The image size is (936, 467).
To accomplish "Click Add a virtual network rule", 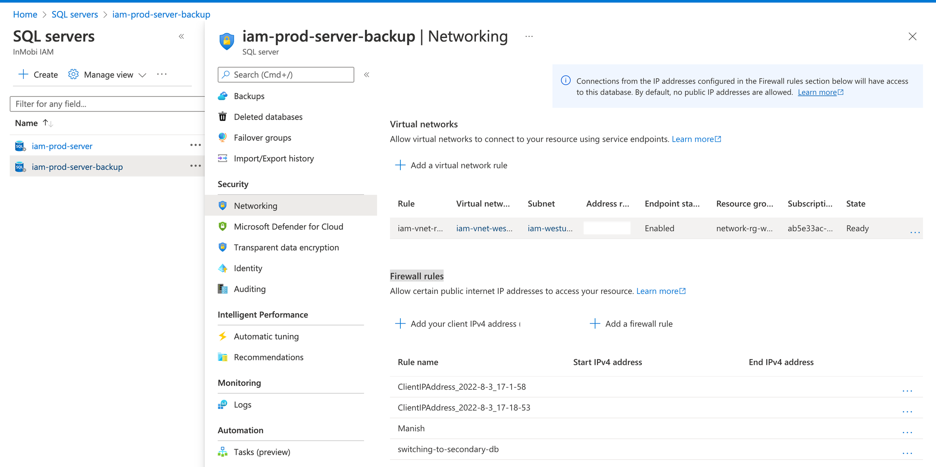I will click(x=451, y=165).
